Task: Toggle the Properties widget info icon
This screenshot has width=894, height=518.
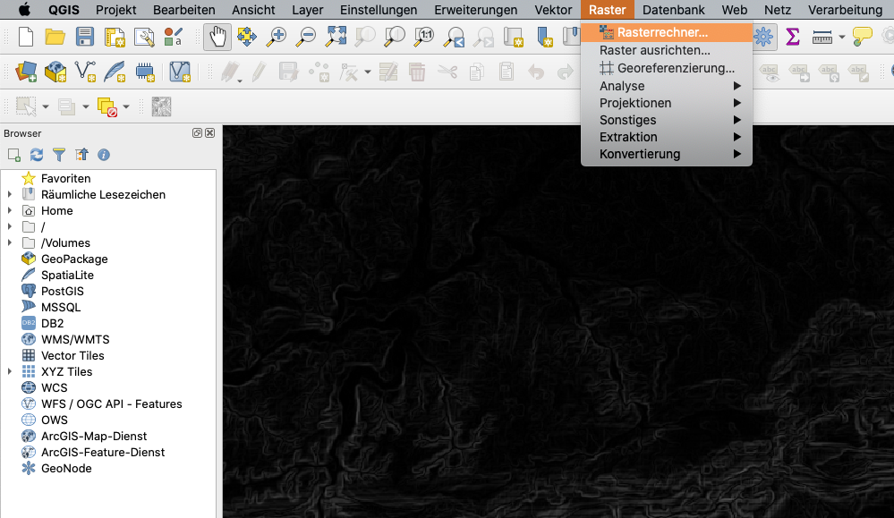Action: (x=104, y=155)
